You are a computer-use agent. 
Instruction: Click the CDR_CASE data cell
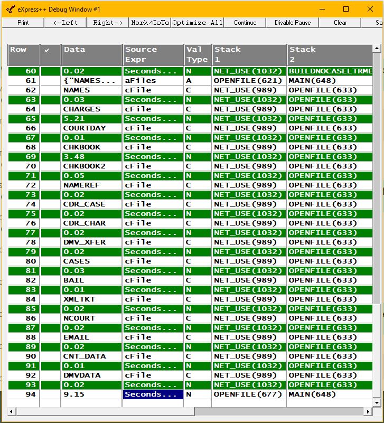92,204
